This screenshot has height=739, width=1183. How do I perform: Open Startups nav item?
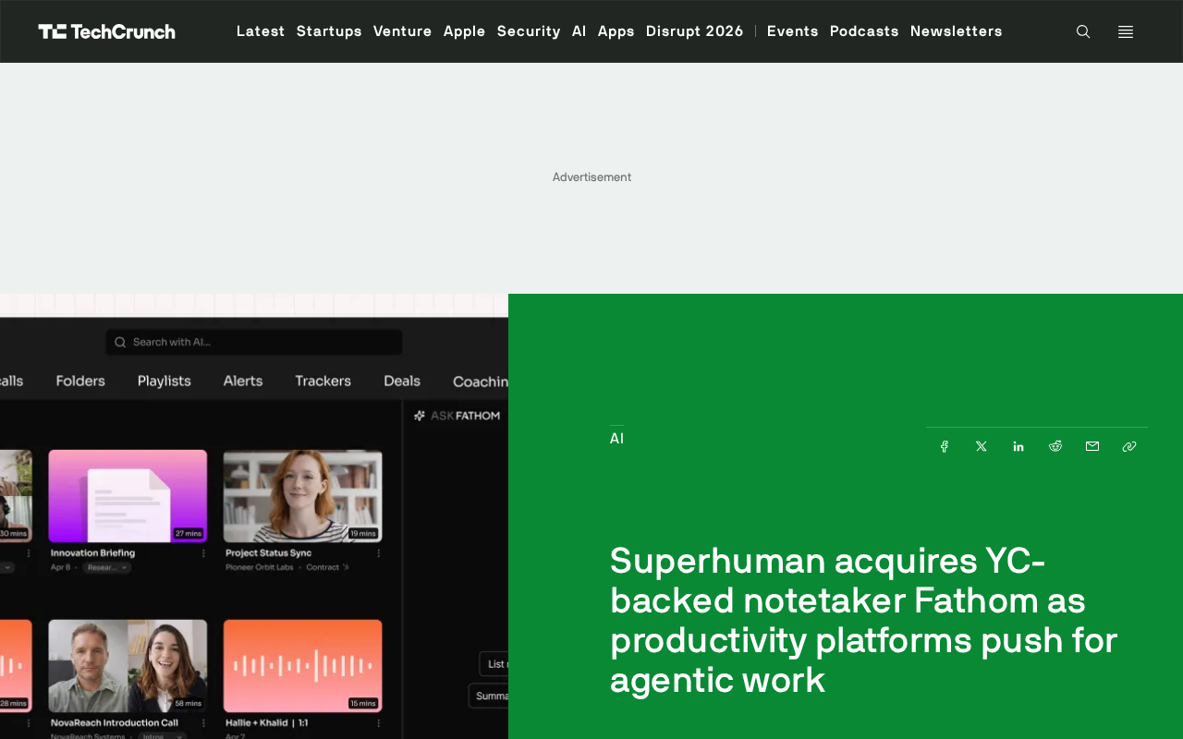[x=329, y=31]
